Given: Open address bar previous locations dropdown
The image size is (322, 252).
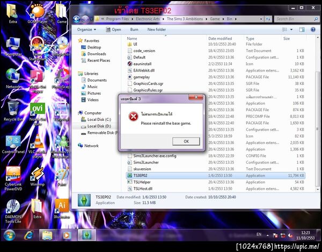Looking at the screenshot, I should pos(261,19).
